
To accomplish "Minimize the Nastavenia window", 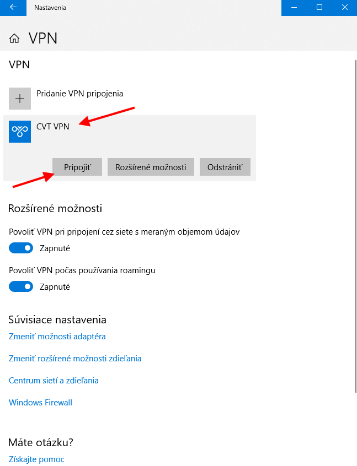I will pyautogui.click(x=294, y=7).
